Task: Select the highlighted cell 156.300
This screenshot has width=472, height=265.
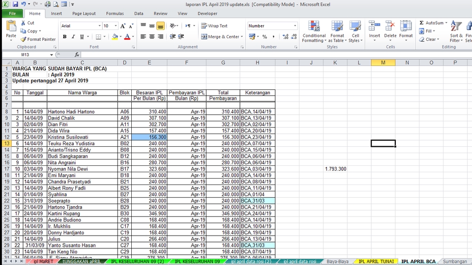Action: (149, 137)
